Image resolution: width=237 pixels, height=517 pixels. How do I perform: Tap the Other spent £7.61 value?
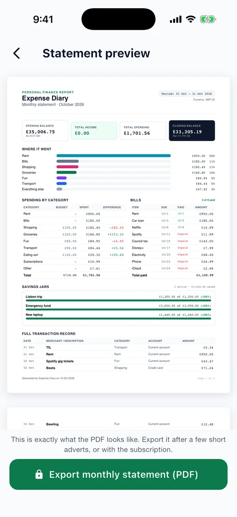point(94,268)
